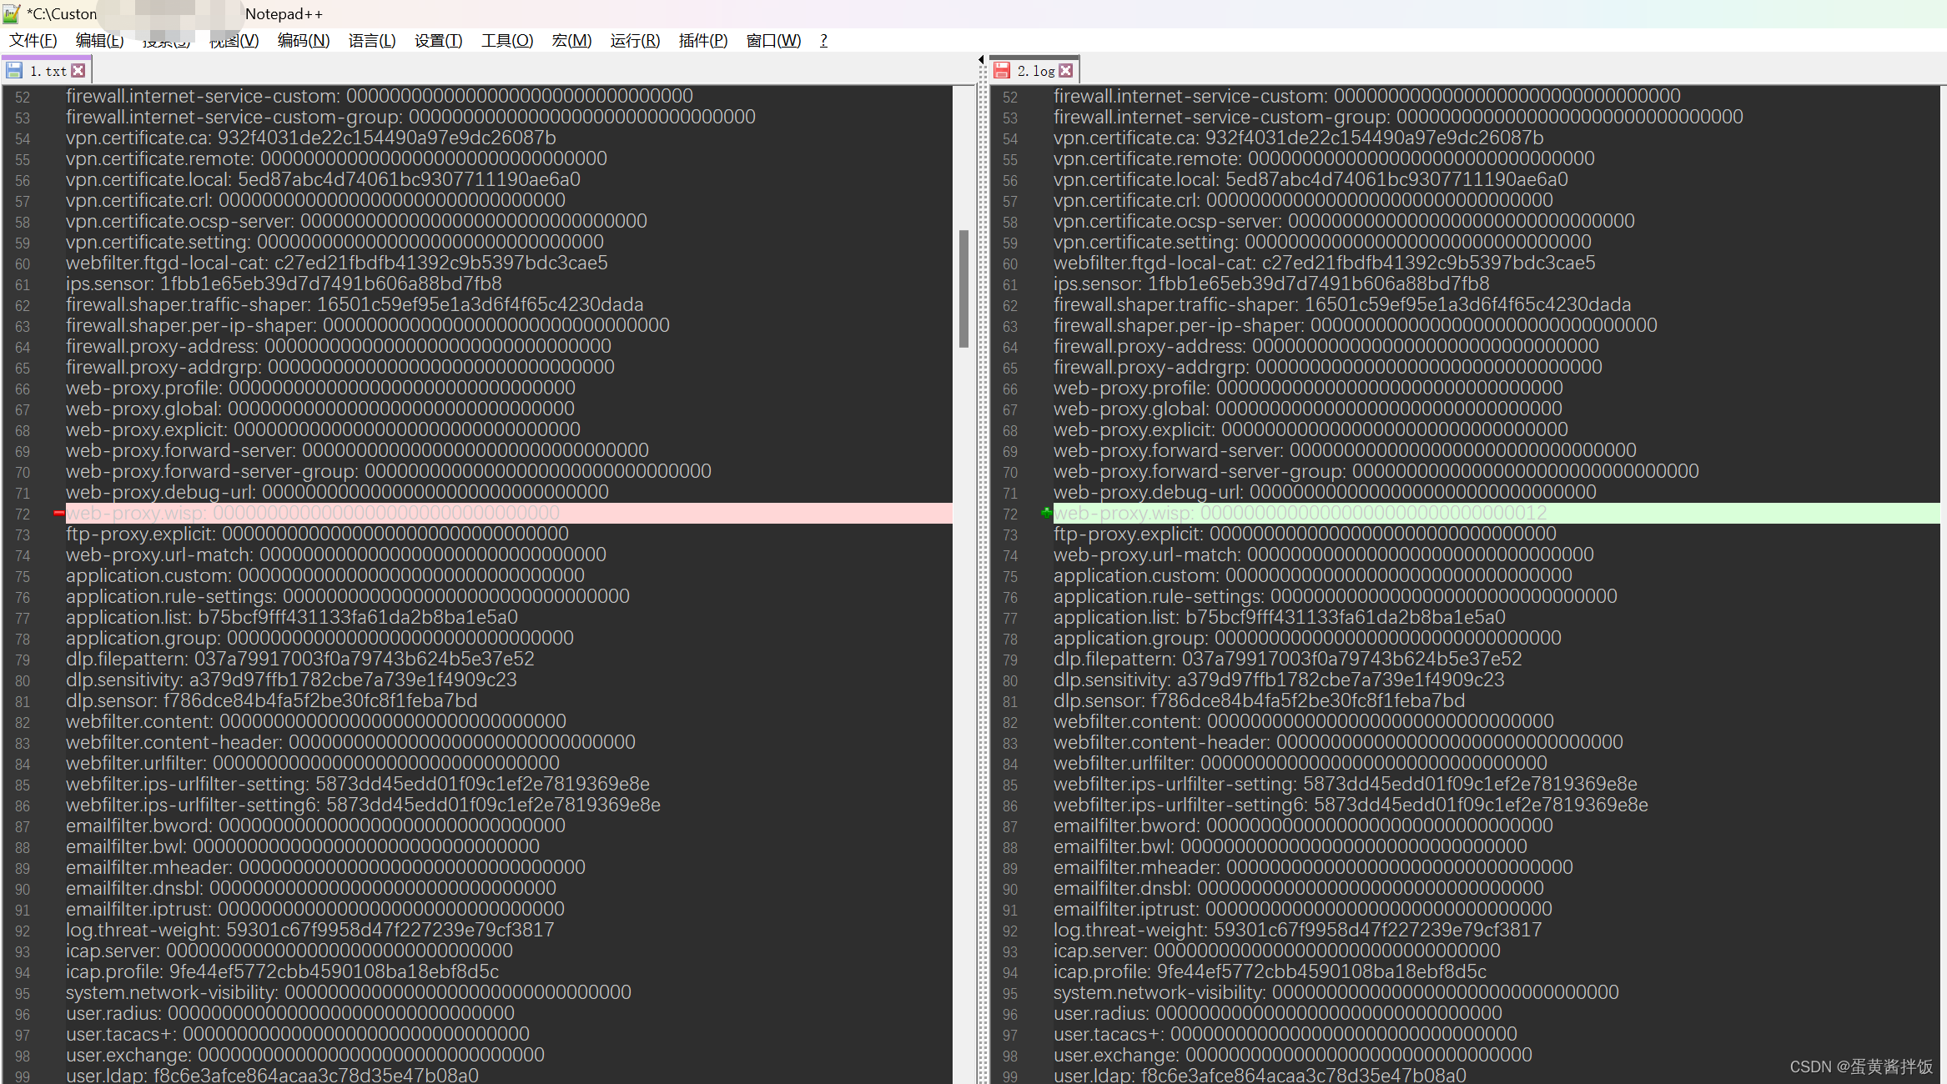Screen dimensions: 1947x1084
Task: Open the 语言(L) menu
Action: pyautogui.click(x=372, y=40)
